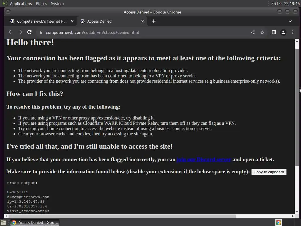This screenshot has height=226, width=301.
Task: Click the horizontal scrollbar right arrow
Action: (x=293, y=216)
